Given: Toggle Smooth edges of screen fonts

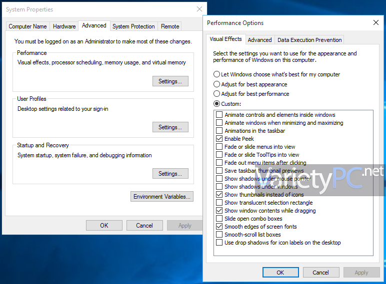Looking at the screenshot, I should [x=219, y=227].
